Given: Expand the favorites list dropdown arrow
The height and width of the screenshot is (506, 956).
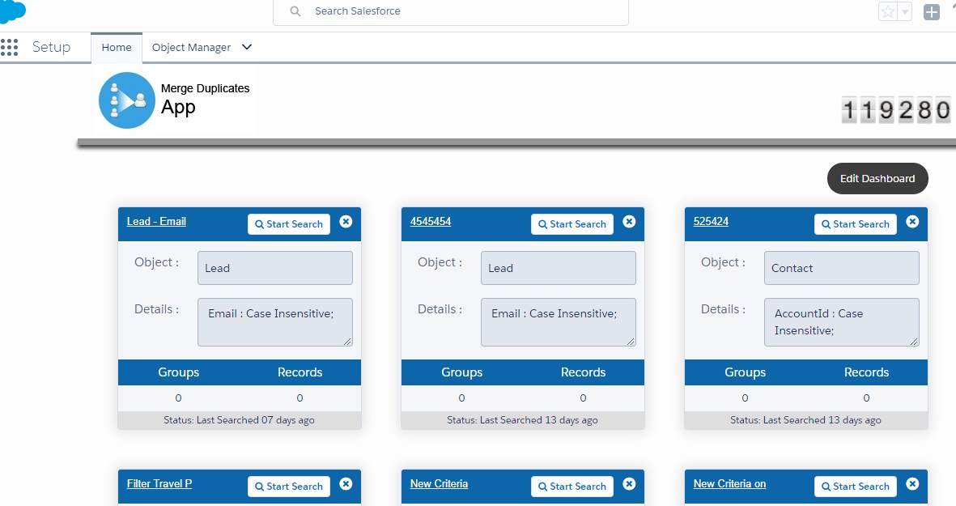Looking at the screenshot, I should tap(905, 12).
